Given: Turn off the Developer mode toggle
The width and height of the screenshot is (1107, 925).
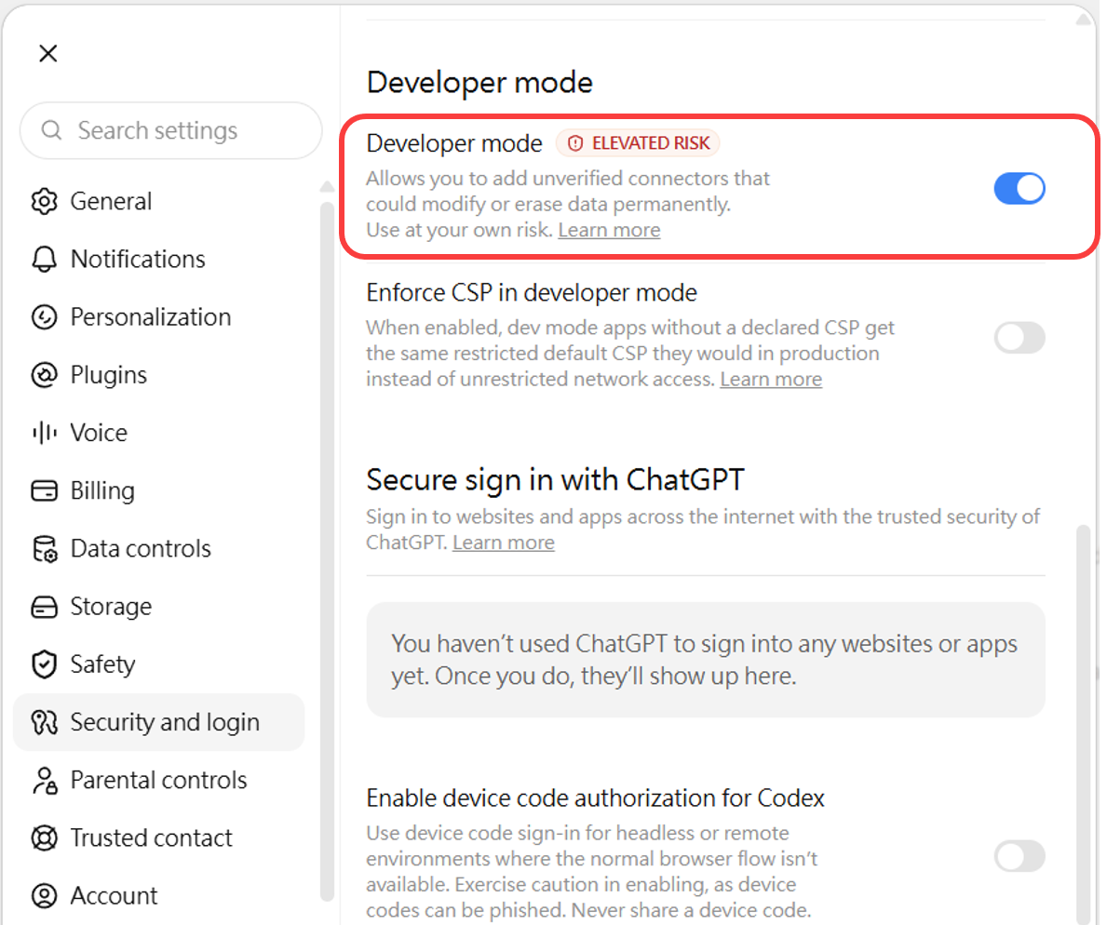Looking at the screenshot, I should coord(1019,188).
